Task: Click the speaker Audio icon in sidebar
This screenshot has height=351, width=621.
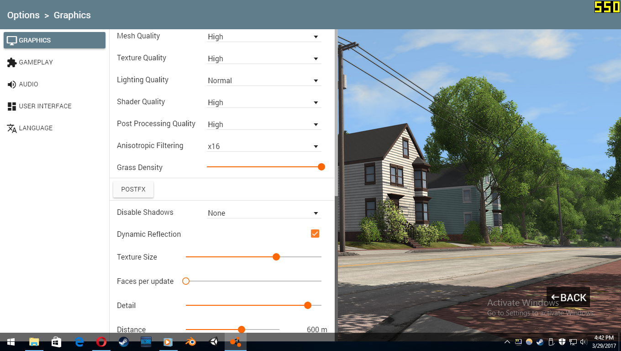Action: pos(12,84)
